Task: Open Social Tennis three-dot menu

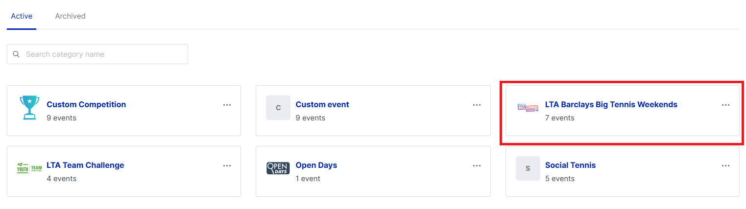Action: (x=725, y=165)
